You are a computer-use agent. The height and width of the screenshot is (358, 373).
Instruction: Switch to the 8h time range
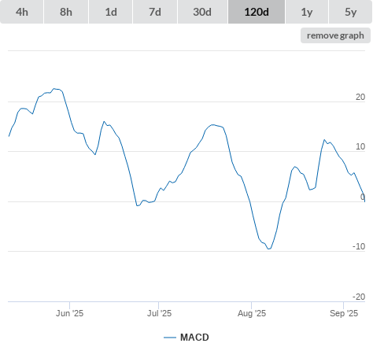click(66, 12)
